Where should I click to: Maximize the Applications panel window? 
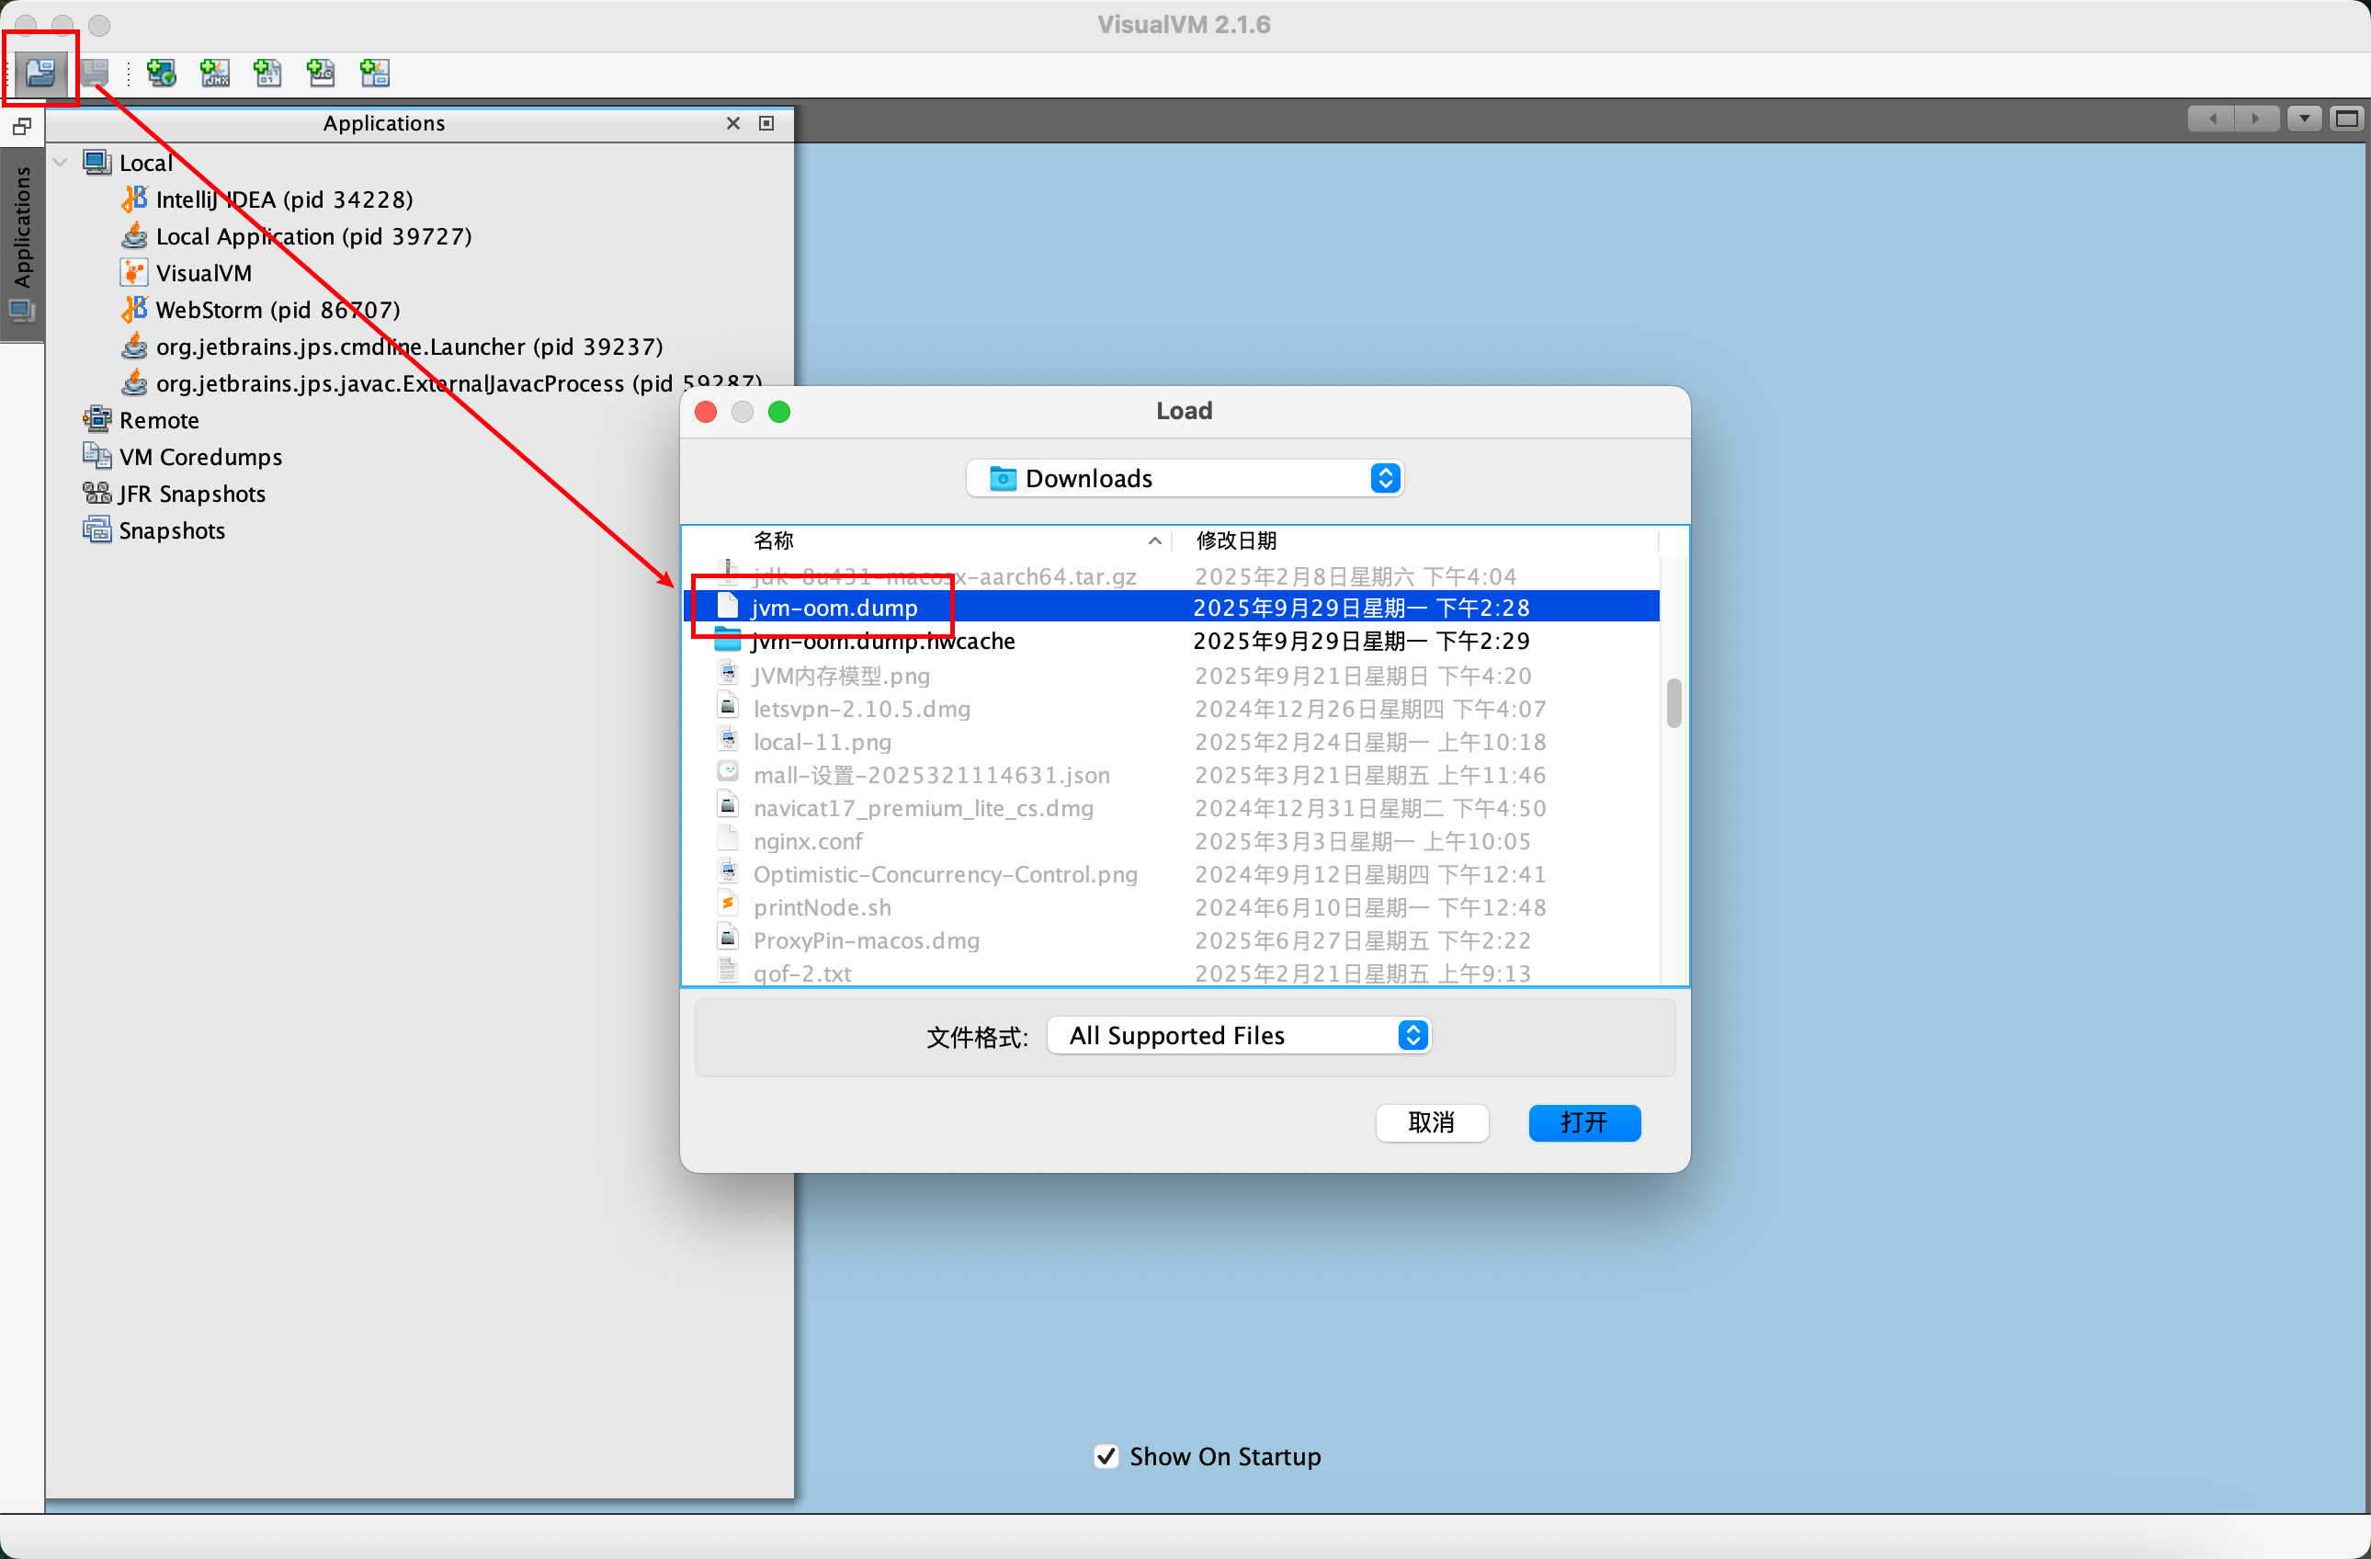(766, 122)
